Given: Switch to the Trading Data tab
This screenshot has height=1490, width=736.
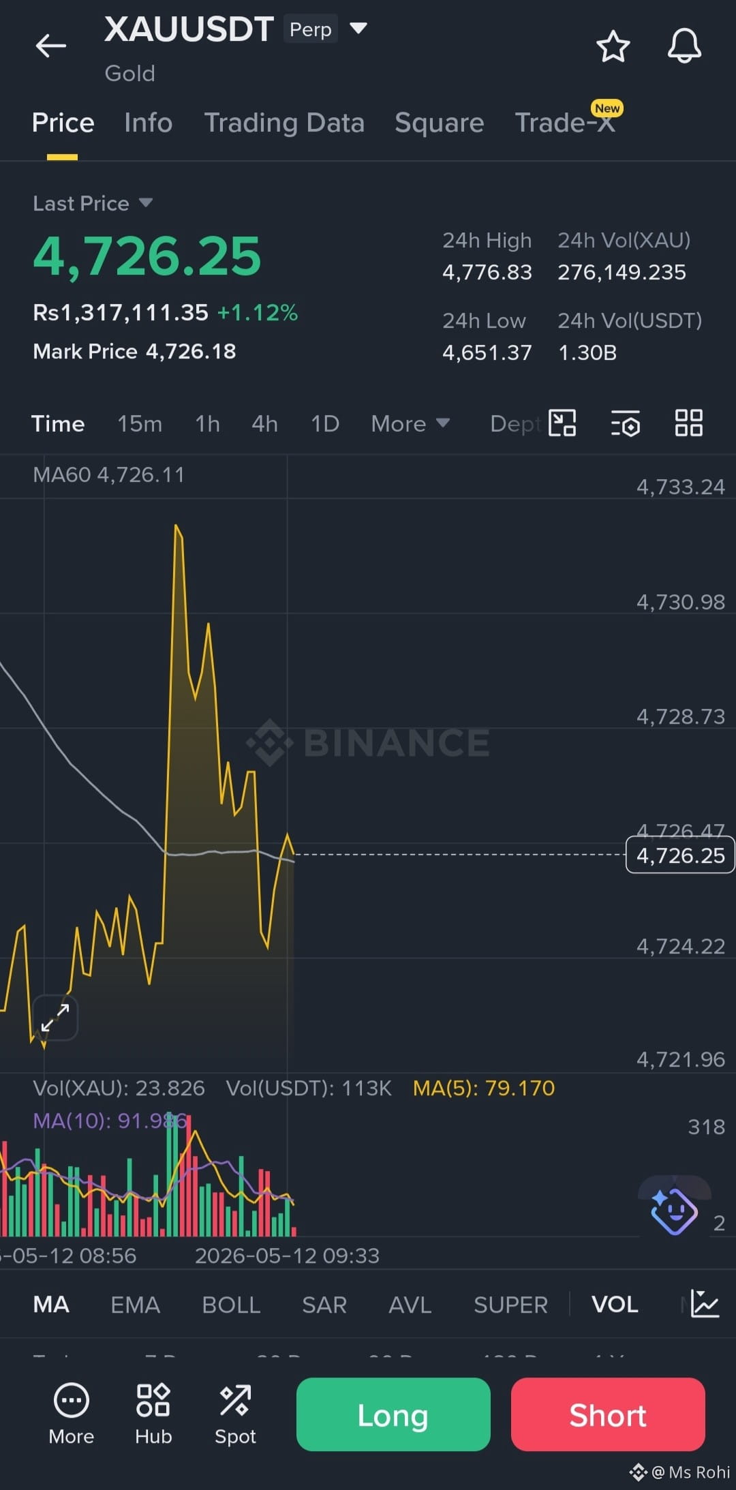Looking at the screenshot, I should click(x=284, y=123).
